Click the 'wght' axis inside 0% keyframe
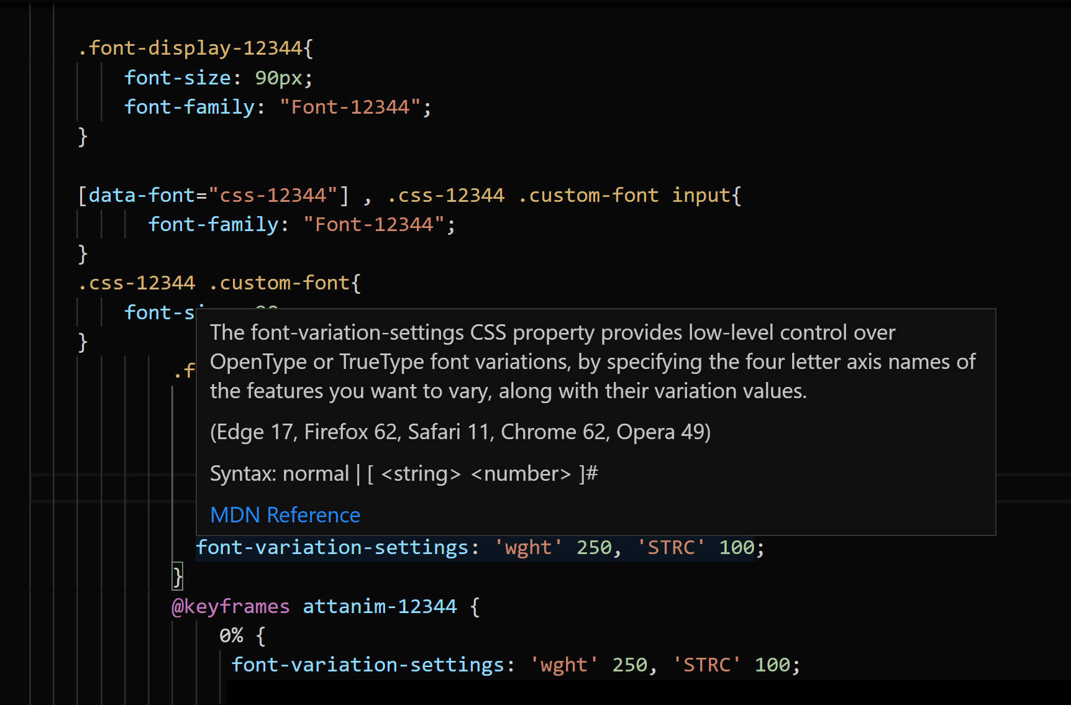 tap(563, 665)
